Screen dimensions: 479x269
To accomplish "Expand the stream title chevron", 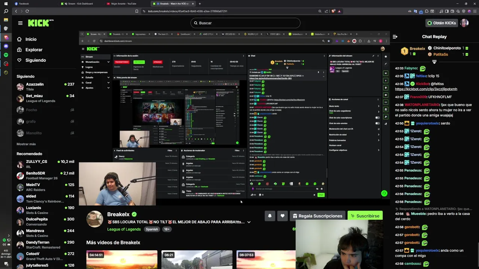I will click(249, 222).
